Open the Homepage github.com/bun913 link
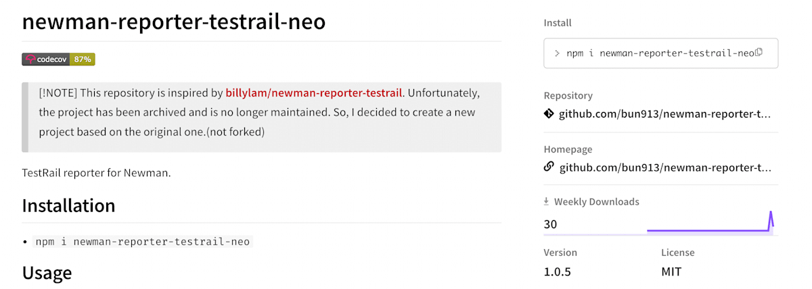This screenshot has width=812, height=289. 664,167
